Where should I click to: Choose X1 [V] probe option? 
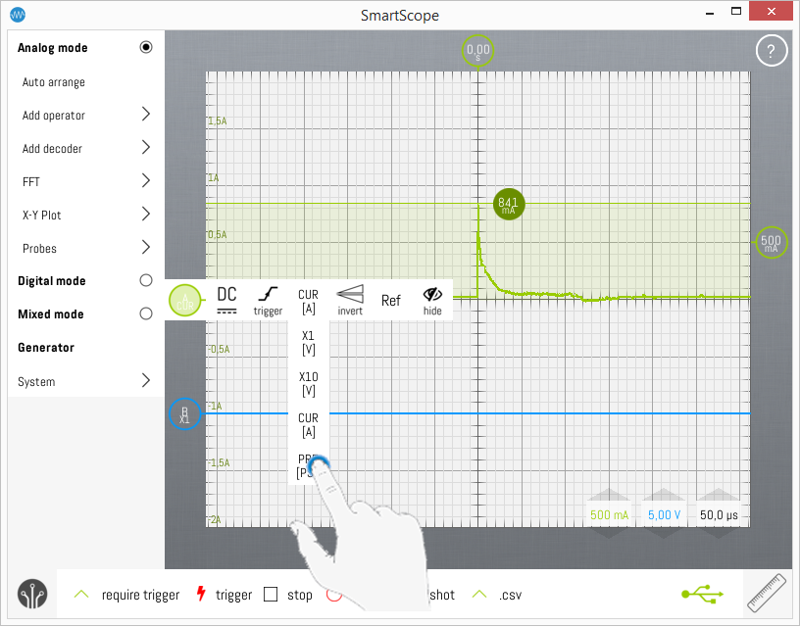pyautogui.click(x=309, y=342)
